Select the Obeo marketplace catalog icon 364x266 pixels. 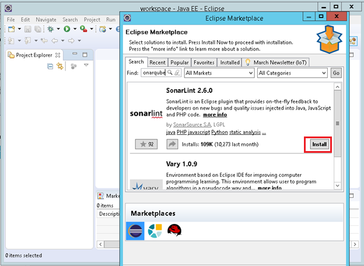(x=155, y=231)
